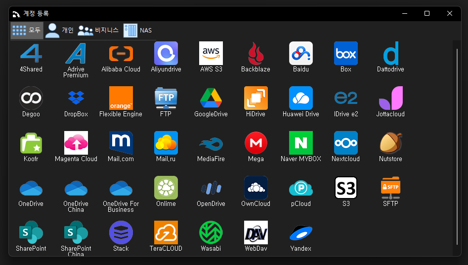Select the Nextcloud icon

click(346, 143)
